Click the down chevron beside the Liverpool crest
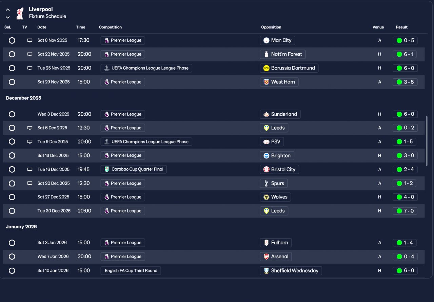 (x=7, y=17)
